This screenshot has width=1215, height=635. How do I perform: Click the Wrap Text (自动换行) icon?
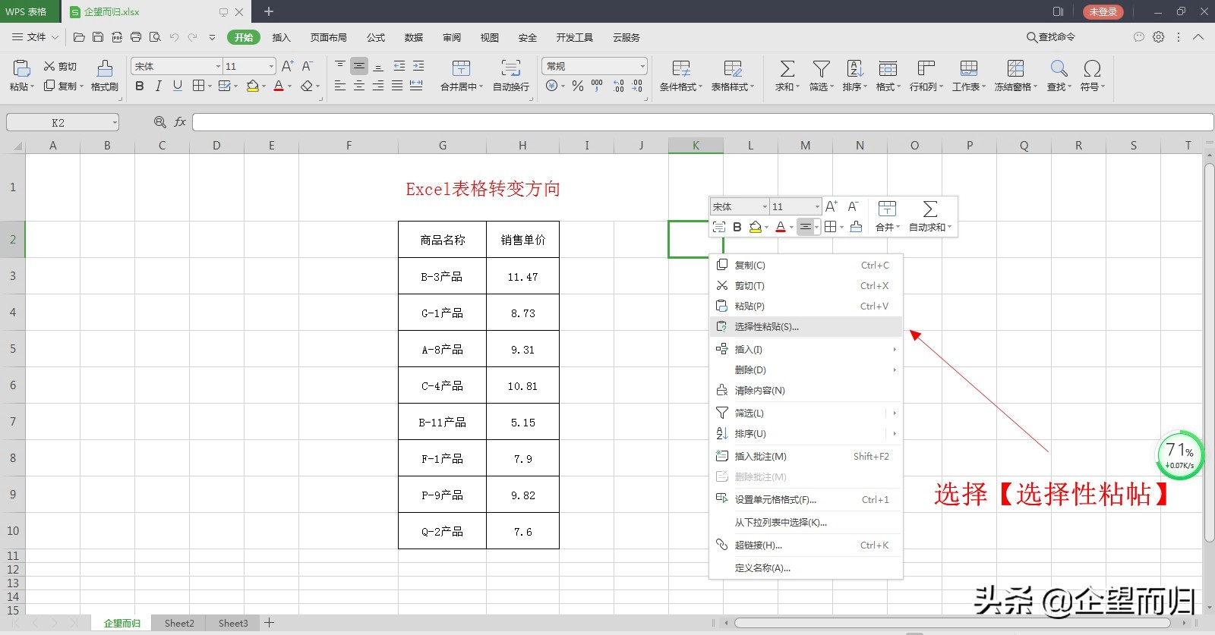[x=511, y=69]
